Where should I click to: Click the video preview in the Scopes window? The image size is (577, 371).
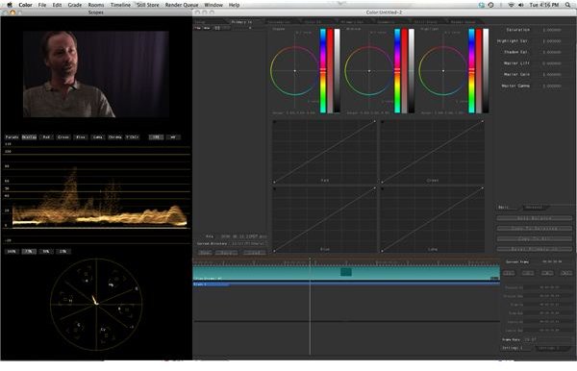(x=96, y=74)
